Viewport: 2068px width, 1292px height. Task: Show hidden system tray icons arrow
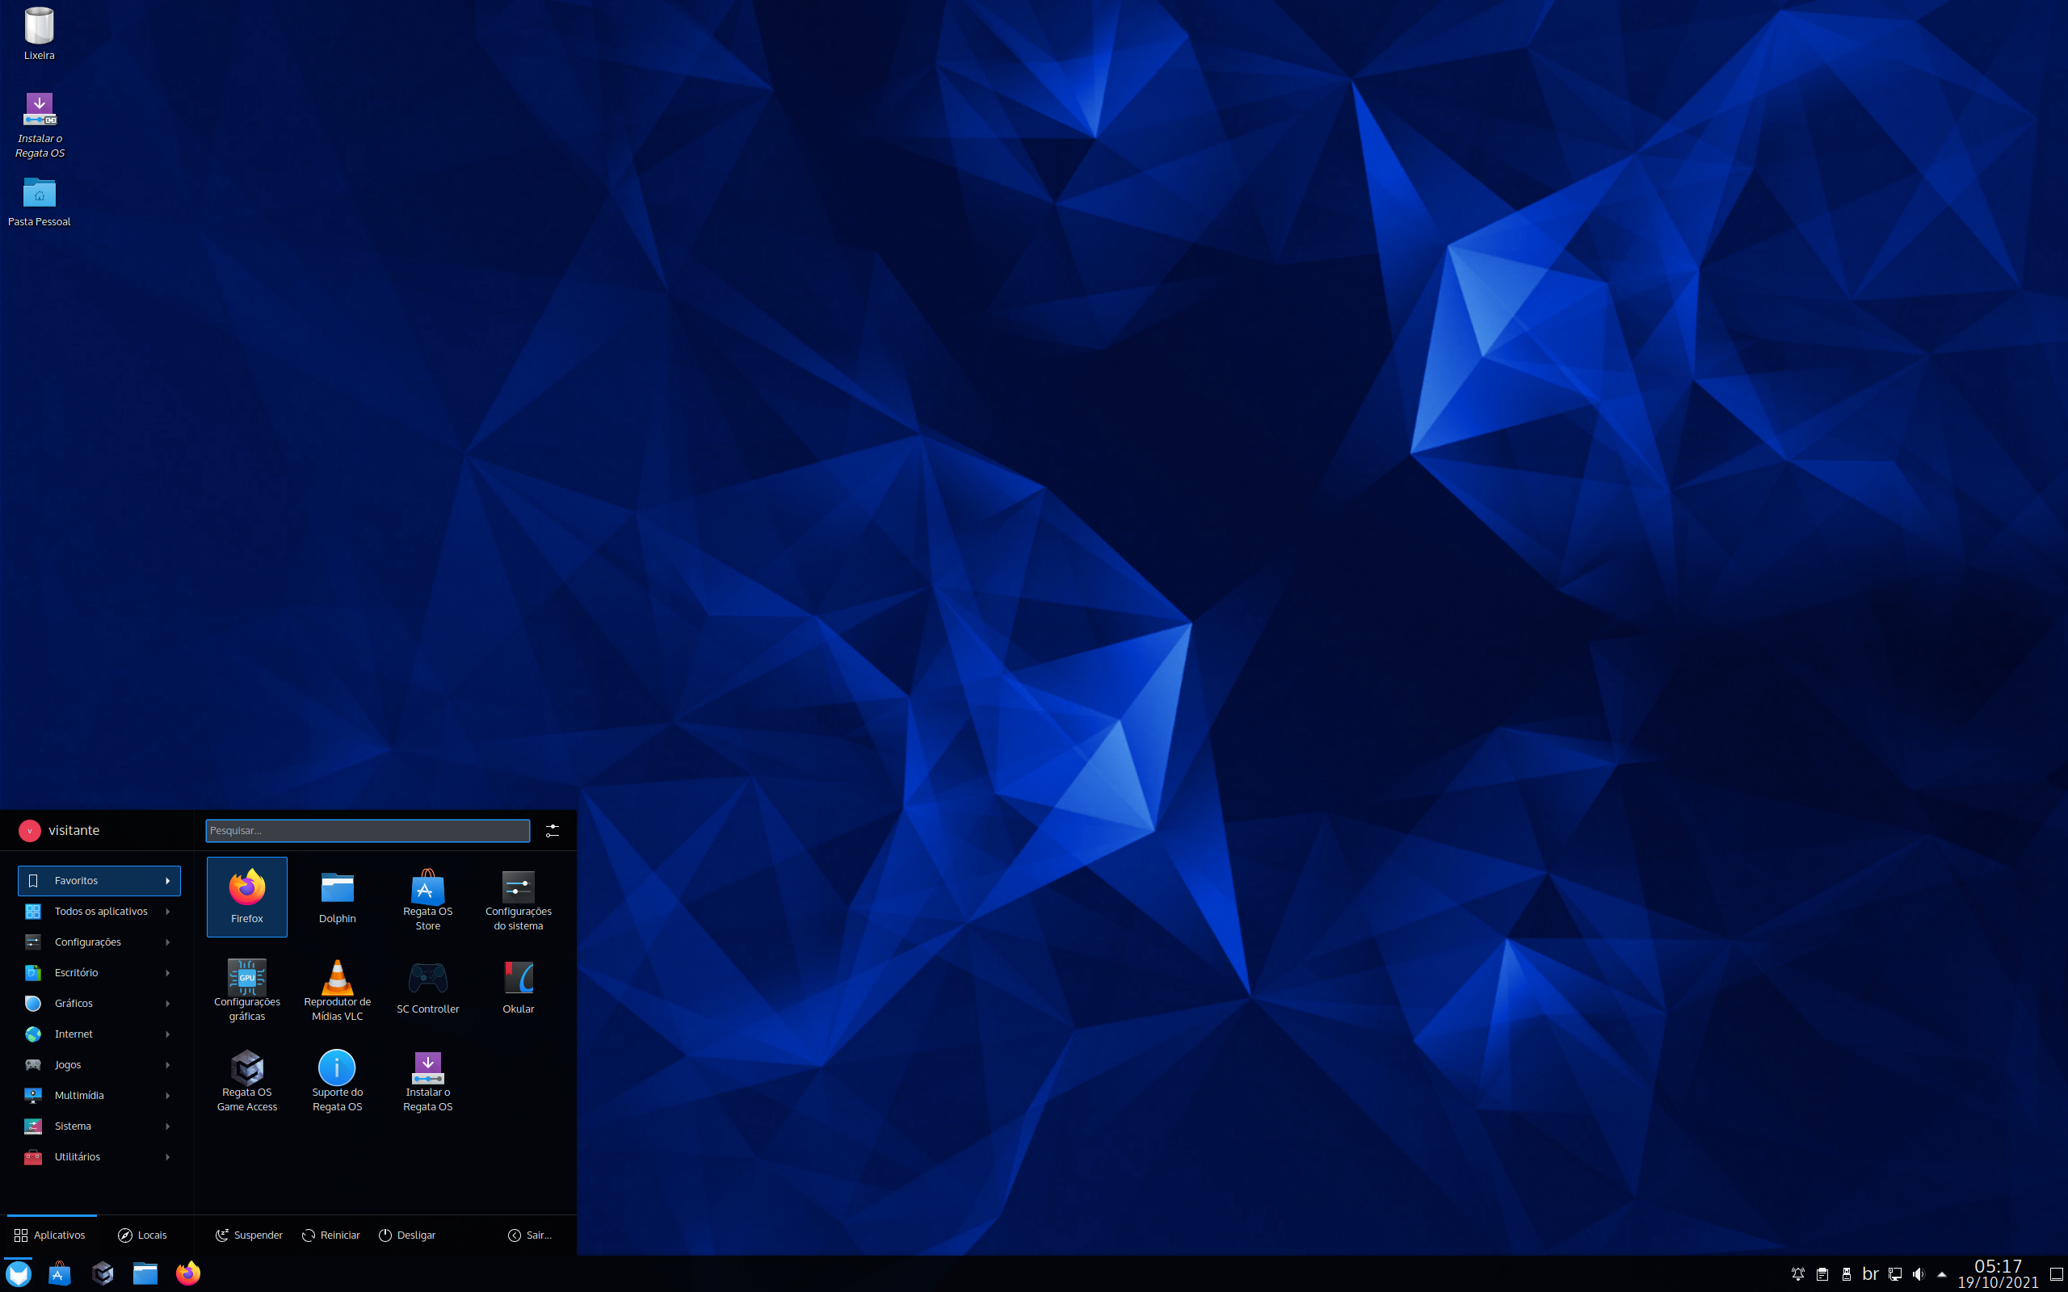coord(1941,1274)
